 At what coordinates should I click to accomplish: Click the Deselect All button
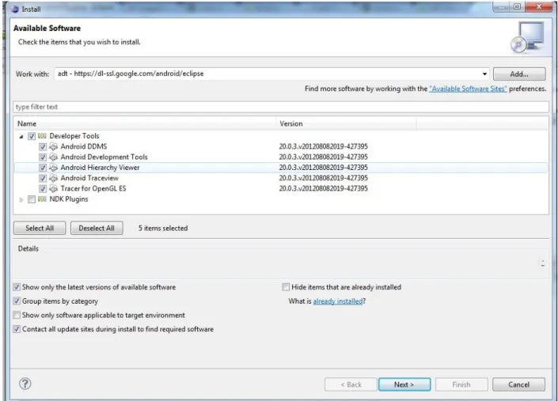97,229
